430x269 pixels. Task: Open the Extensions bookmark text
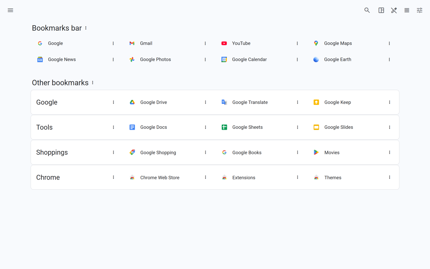(244, 178)
